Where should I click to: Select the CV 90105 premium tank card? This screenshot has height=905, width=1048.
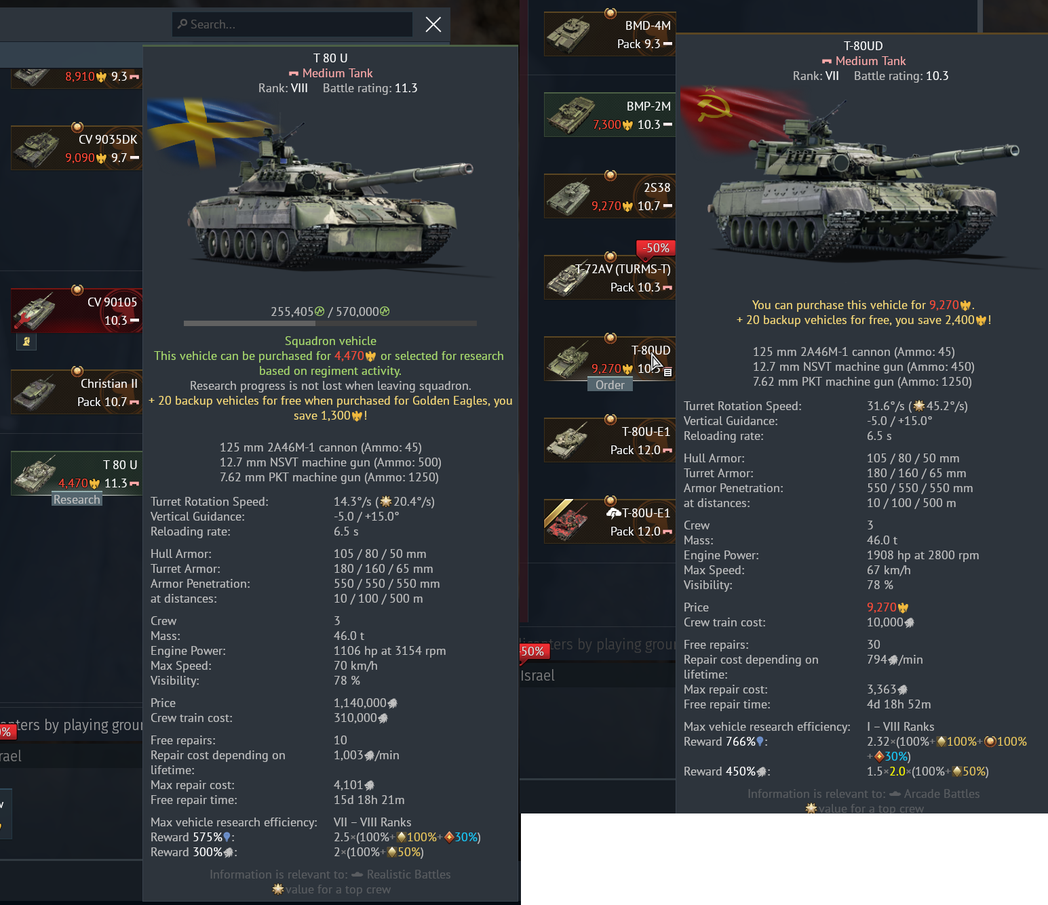pyautogui.click(x=77, y=310)
